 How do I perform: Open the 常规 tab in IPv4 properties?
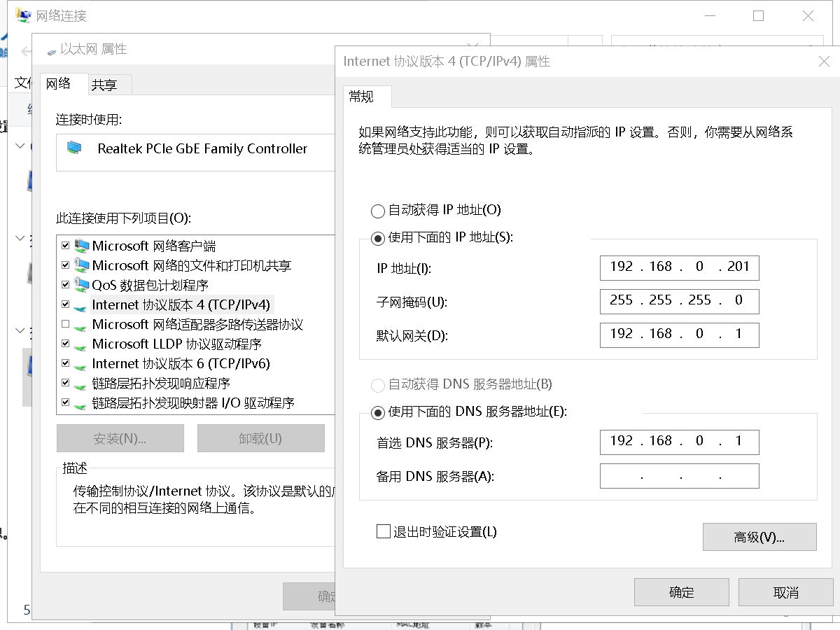tap(361, 97)
